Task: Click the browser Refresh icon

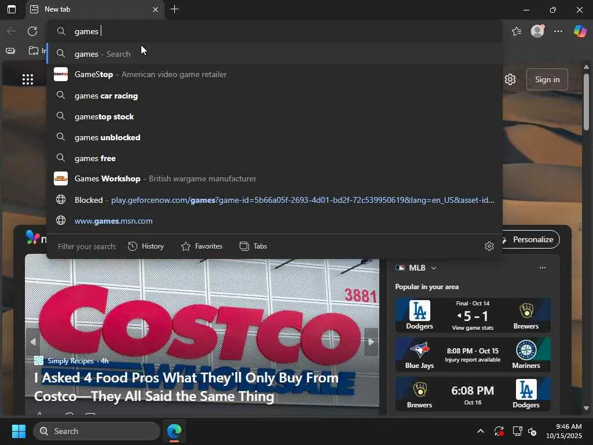Action: (x=32, y=31)
